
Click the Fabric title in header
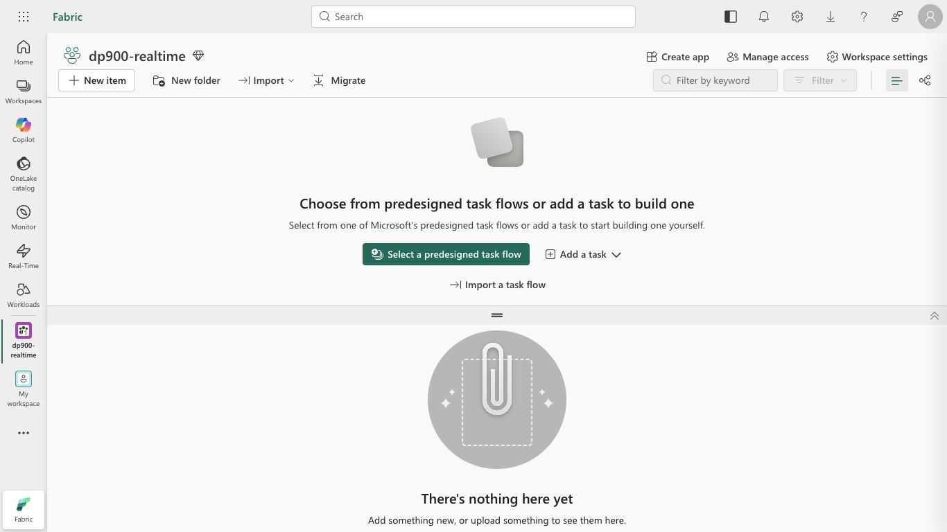click(67, 17)
